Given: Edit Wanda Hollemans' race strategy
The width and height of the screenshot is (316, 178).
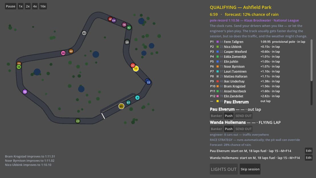Looking at the screenshot, I should tap(309, 157).
